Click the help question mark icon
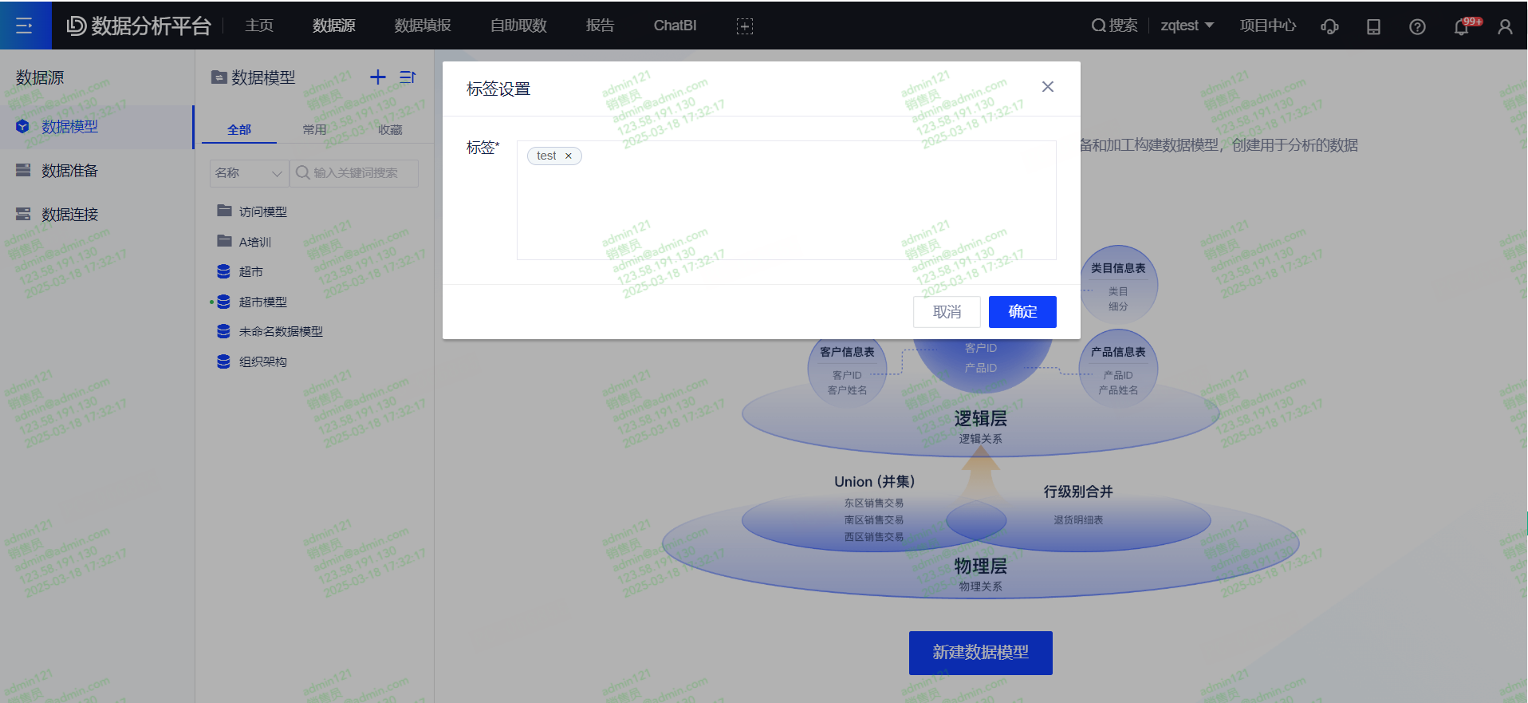Image resolution: width=1528 pixels, height=703 pixels. click(x=1417, y=26)
